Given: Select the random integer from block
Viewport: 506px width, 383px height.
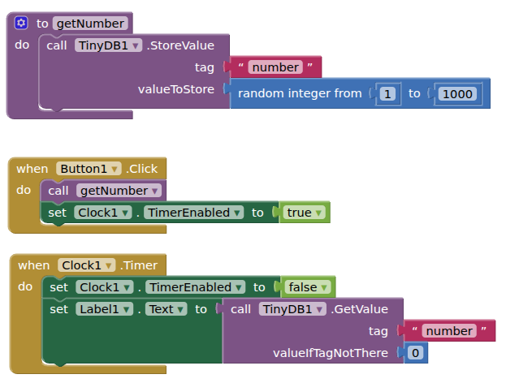Looking at the screenshot, I should point(299,94).
